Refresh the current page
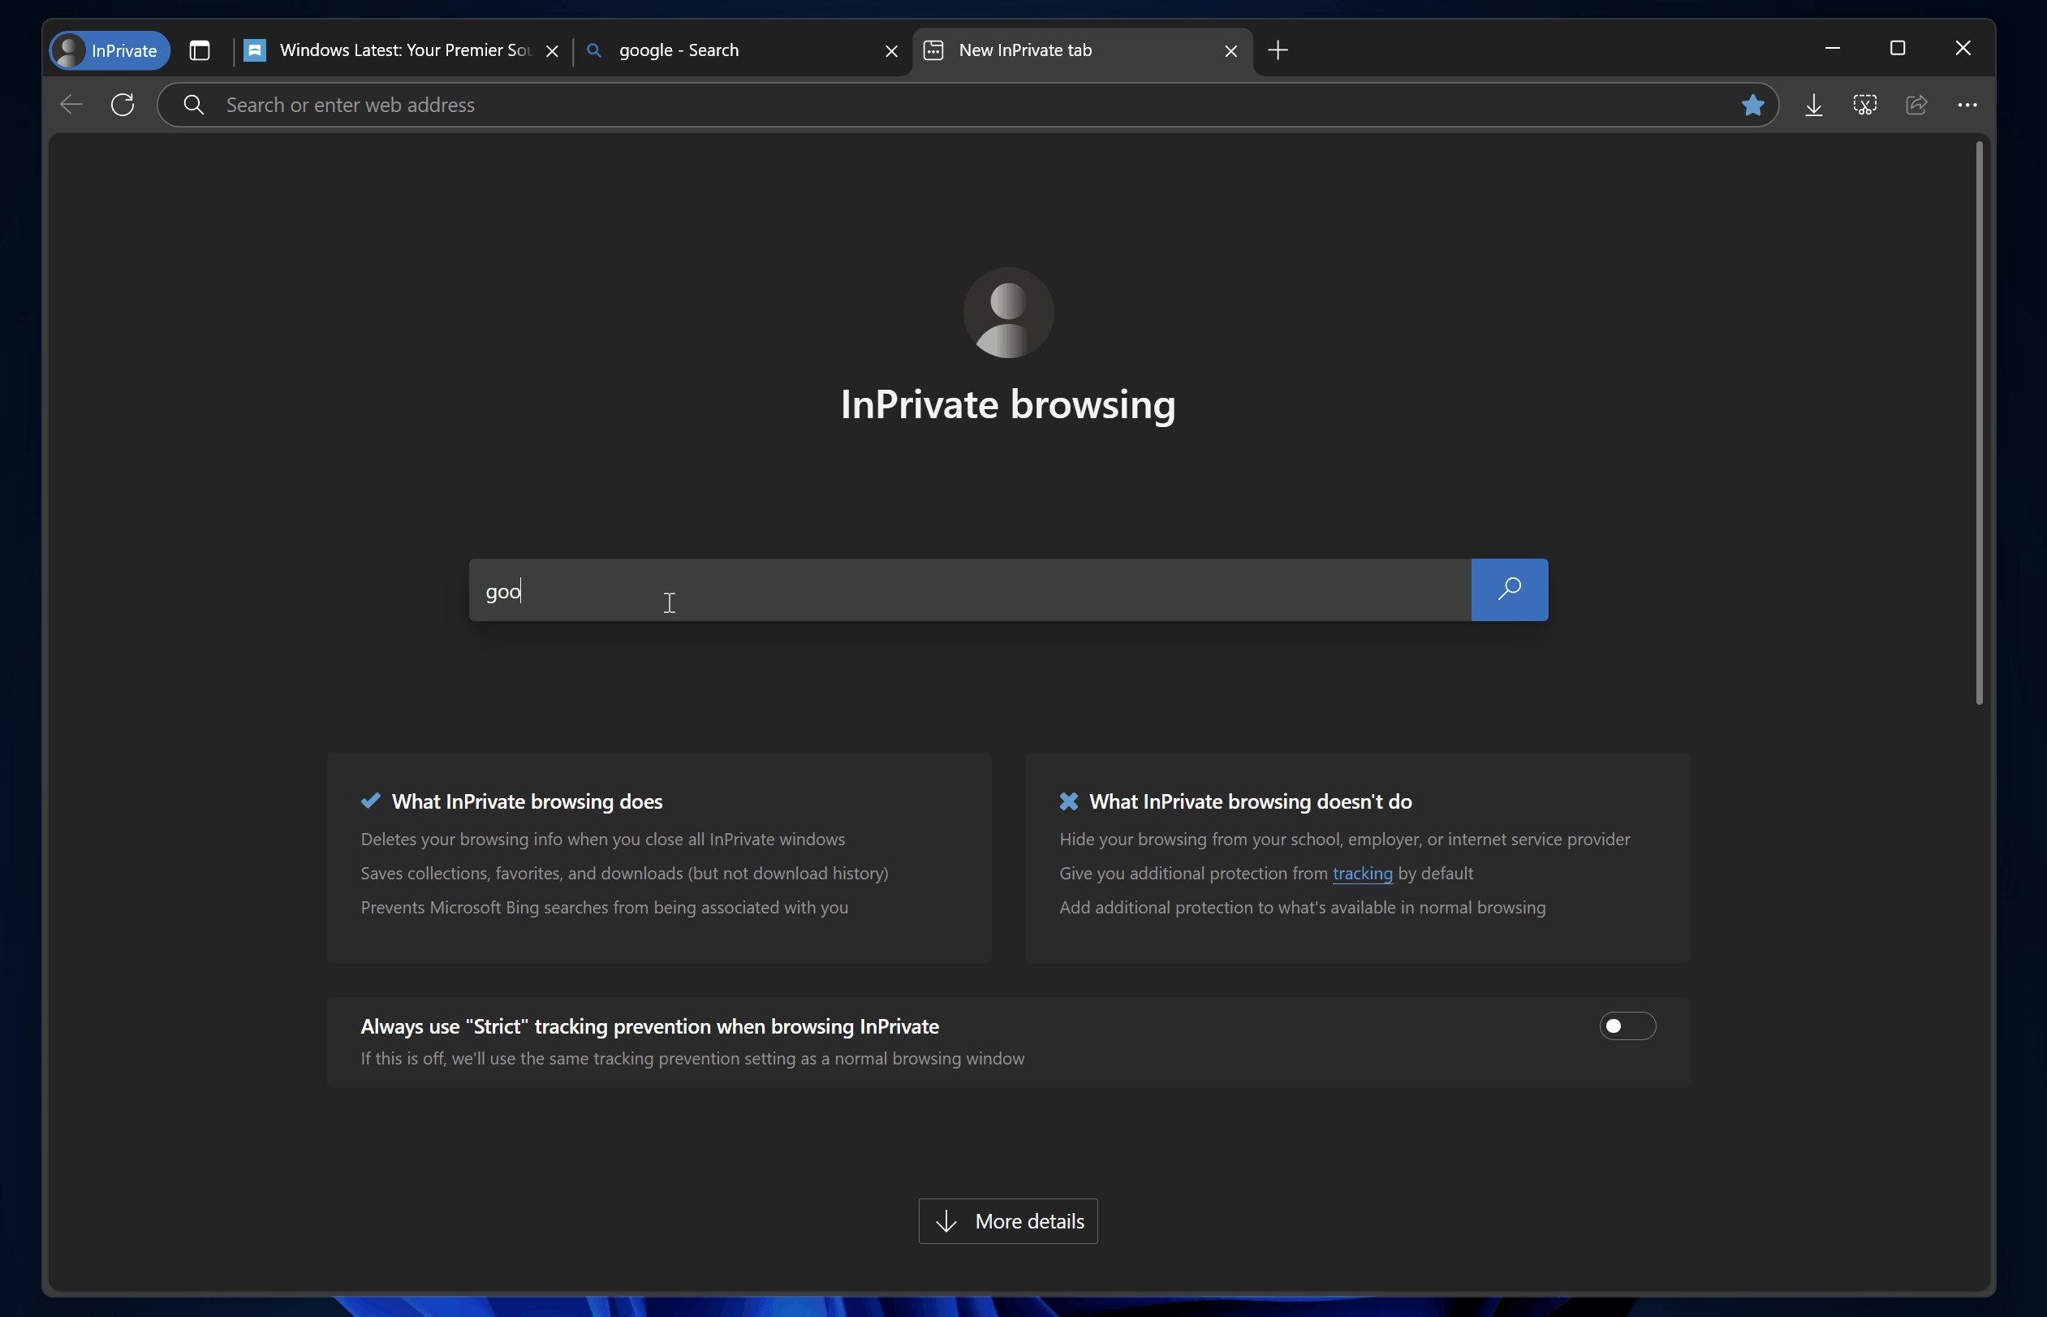The image size is (2047, 1317). pos(123,104)
